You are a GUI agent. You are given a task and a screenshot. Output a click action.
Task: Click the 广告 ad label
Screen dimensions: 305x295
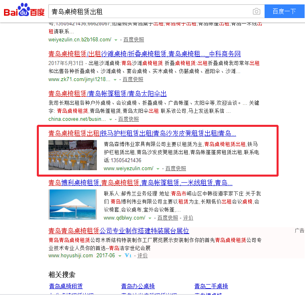tap(299, 231)
